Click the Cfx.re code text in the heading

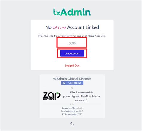pyautogui.click(x=59, y=28)
